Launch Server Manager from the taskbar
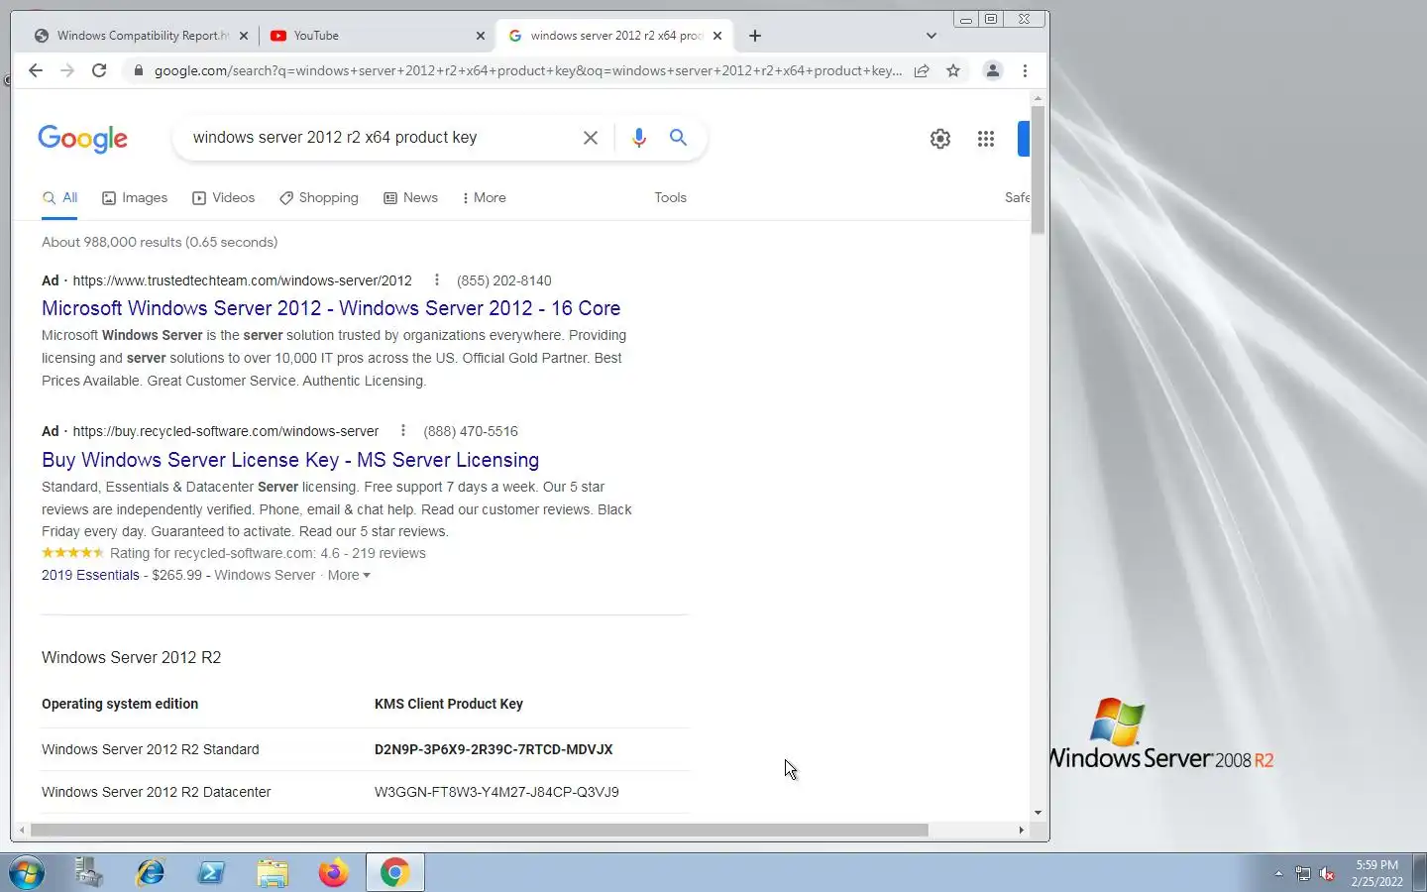Image resolution: width=1427 pixels, height=892 pixels. [88, 873]
